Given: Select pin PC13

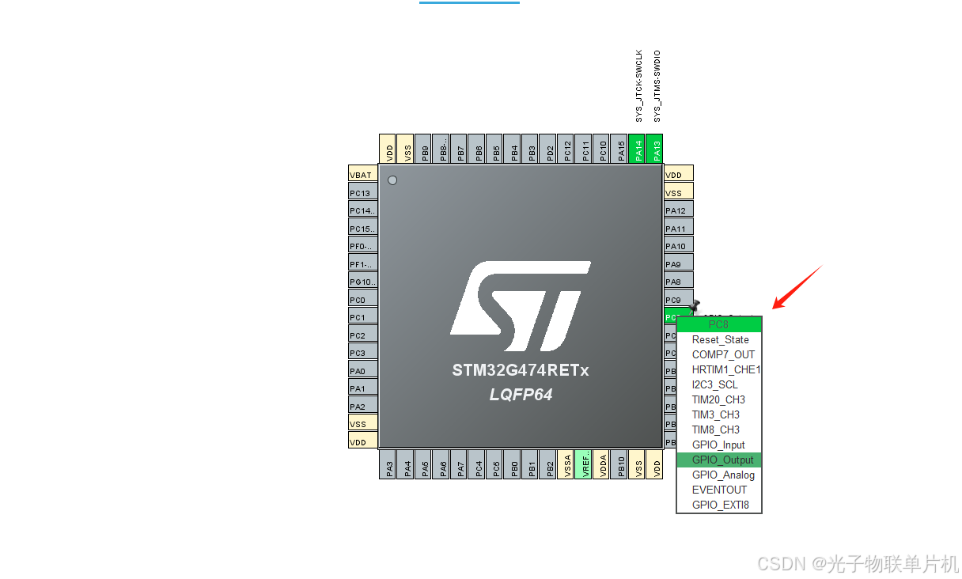Looking at the screenshot, I should click(363, 192).
